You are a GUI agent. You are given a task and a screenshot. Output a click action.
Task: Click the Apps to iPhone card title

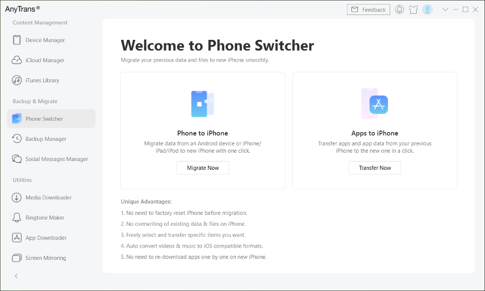click(x=375, y=133)
